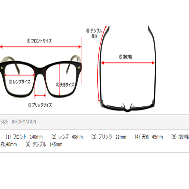Image resolution: width=189 pixels, height=189 pixels.
Task: Click the ① フロントサイズ label
Action: click(x=39, y=41)
